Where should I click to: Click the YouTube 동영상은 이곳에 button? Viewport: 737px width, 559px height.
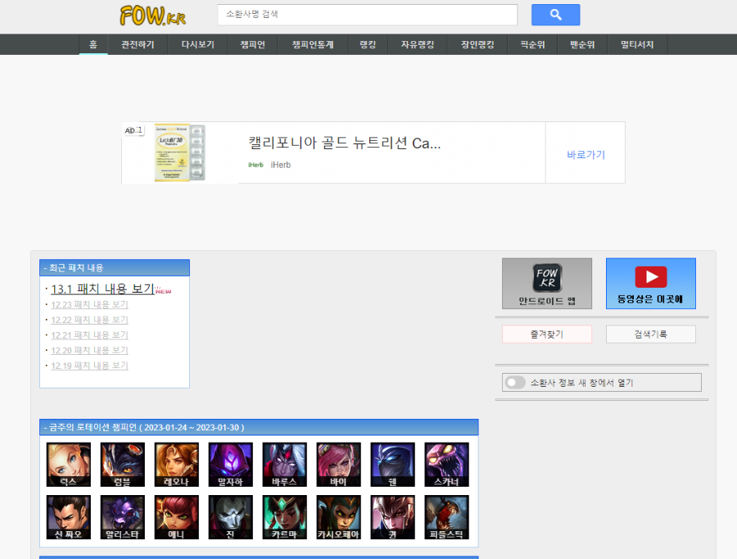(651, 284)
